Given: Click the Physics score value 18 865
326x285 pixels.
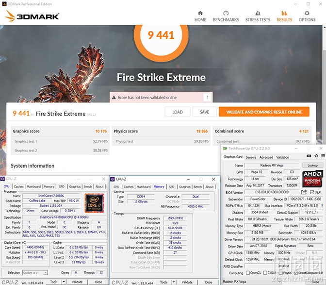Looking at the screenshot, I should click(x=202, y=131).
